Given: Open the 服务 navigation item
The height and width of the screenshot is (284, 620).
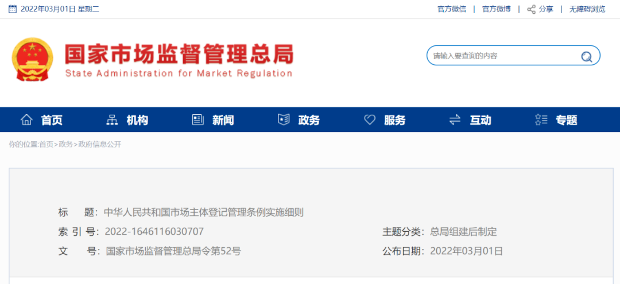Looking at the screenshot, I should click(394, 120).
